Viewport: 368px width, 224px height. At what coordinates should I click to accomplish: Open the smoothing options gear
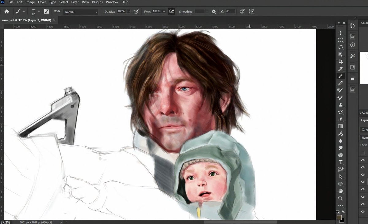[x=214, y=12]
